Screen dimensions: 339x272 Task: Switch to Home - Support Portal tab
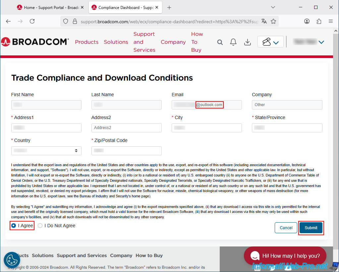coord(50,7)
